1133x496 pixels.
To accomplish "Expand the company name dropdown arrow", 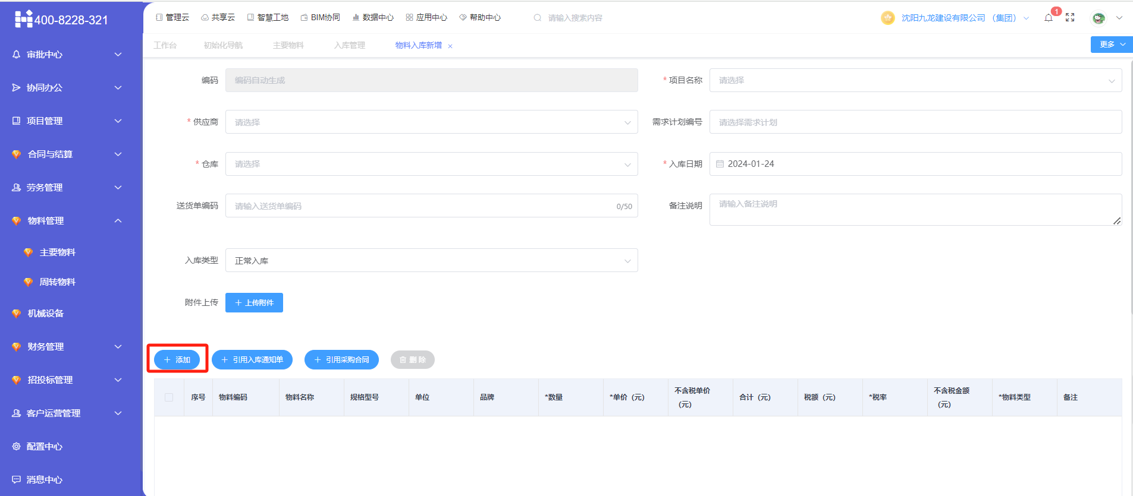I will (1026, 18).
